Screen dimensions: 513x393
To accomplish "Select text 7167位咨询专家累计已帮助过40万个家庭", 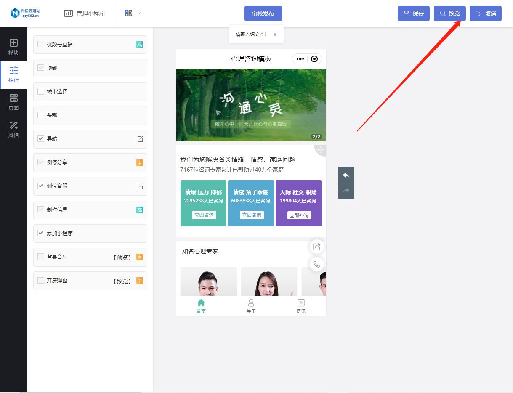I will [232, 170].
